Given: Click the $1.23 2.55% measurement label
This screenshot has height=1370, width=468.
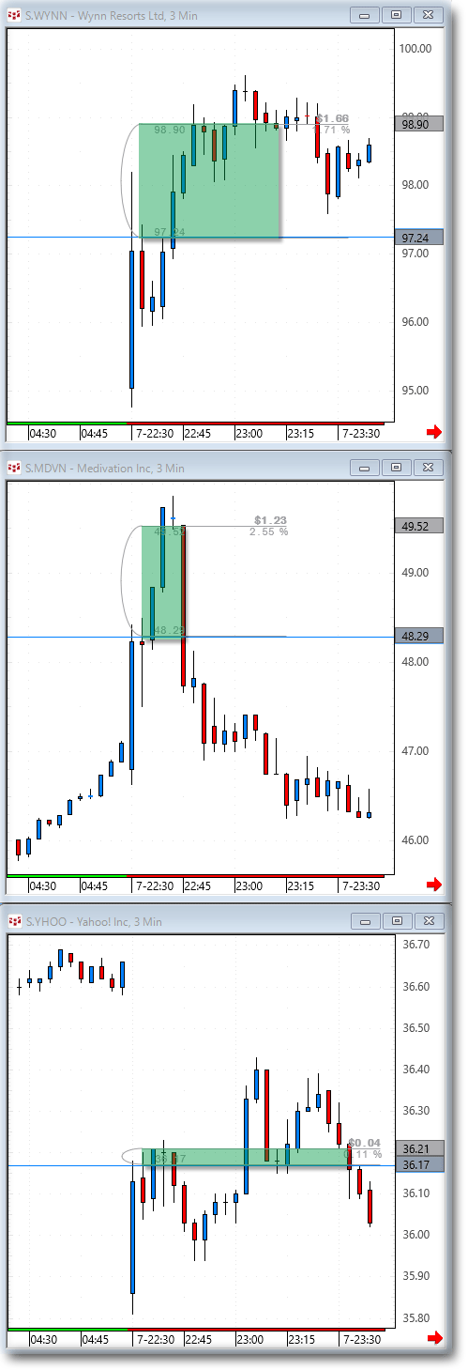Looking at the screenshot, I should [x=269, y=526].
